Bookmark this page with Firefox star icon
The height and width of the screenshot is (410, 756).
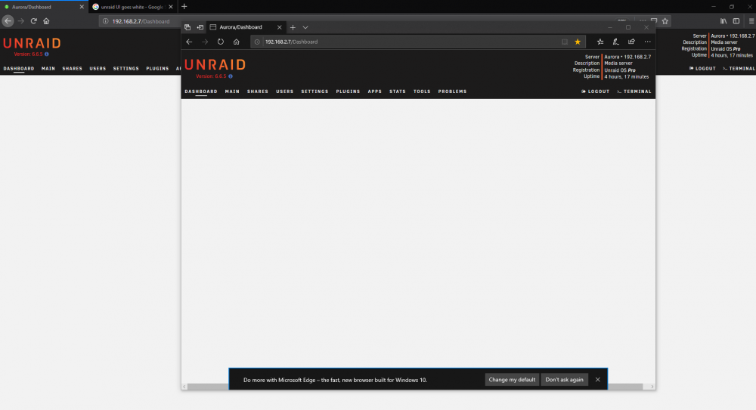tap(665, 21)
